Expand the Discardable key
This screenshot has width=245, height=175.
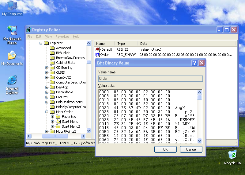tap(47, 92)
